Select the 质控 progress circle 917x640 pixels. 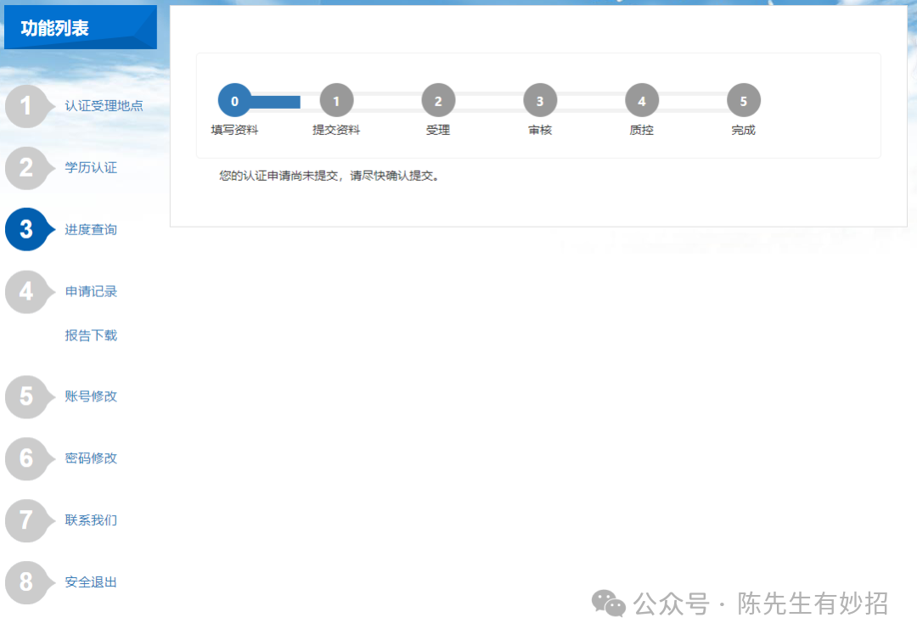pos(642,99)
